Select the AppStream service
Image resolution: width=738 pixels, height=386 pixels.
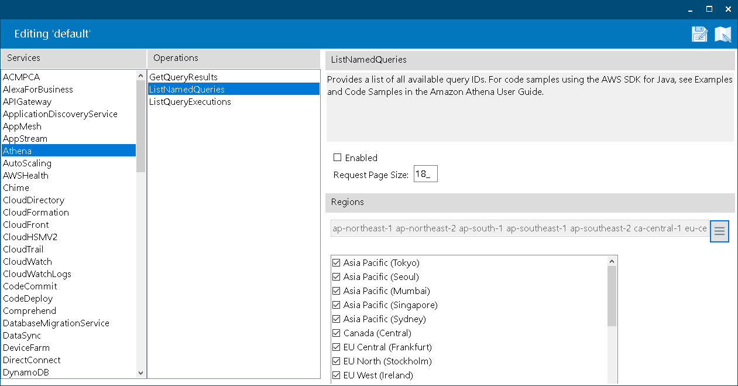click(68, 139)
